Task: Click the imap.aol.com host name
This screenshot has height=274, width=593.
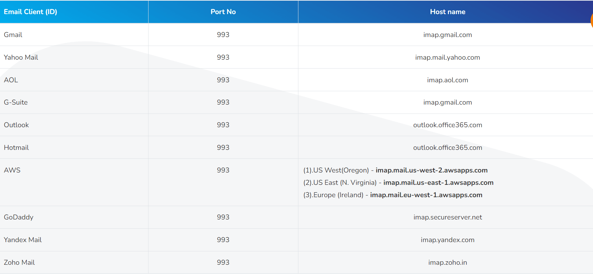Action: coord(448,80)
